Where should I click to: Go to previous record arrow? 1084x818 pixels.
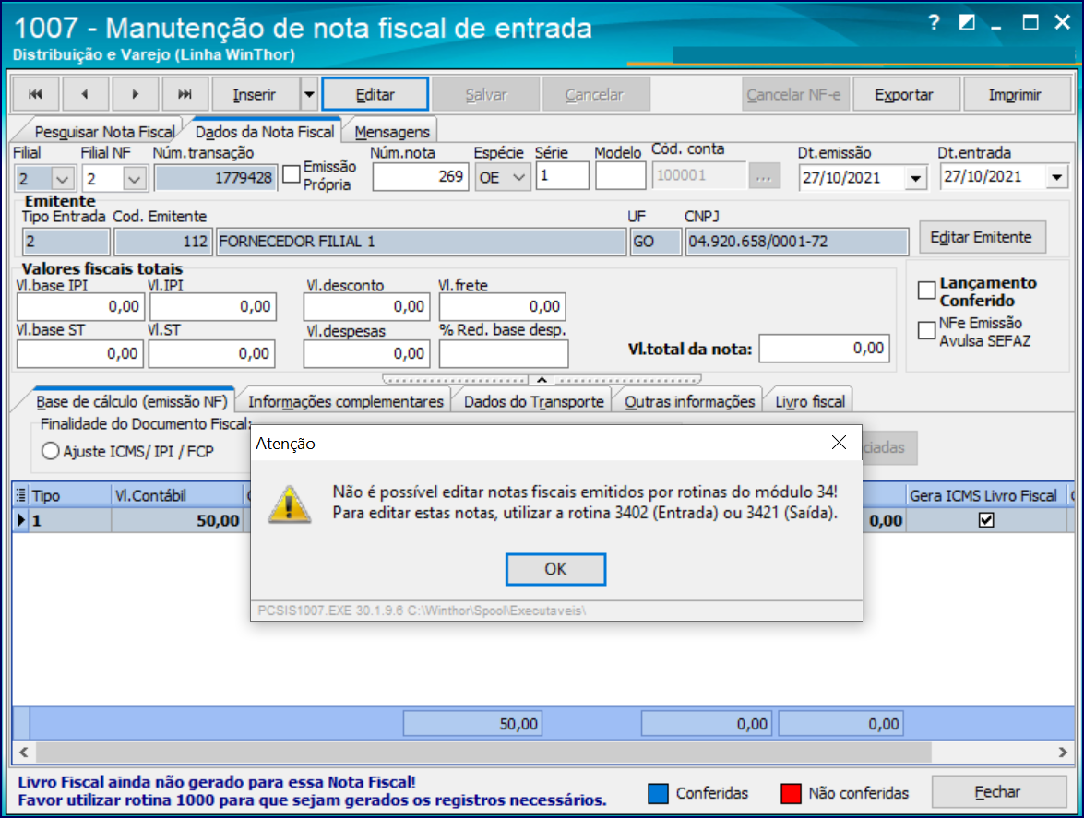tap(85, 94)
